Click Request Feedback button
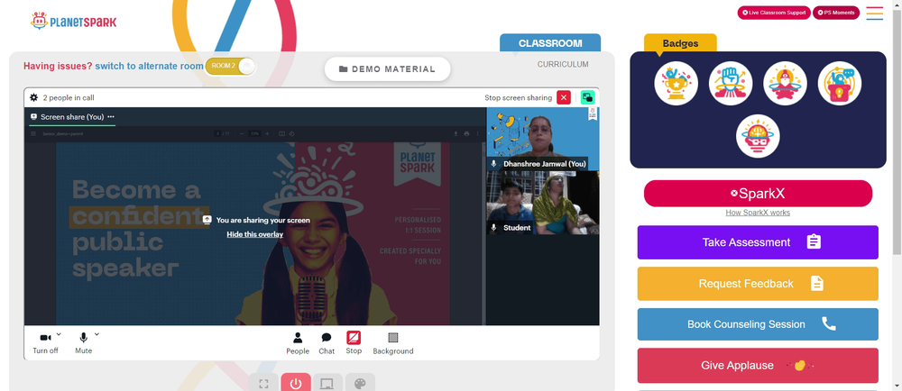Screen dimensions: 902x391 click(758, 284)
